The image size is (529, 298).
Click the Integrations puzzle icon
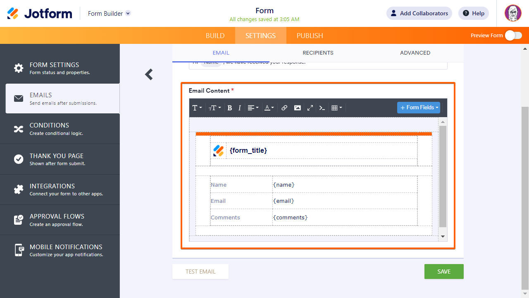click(19, 190)
